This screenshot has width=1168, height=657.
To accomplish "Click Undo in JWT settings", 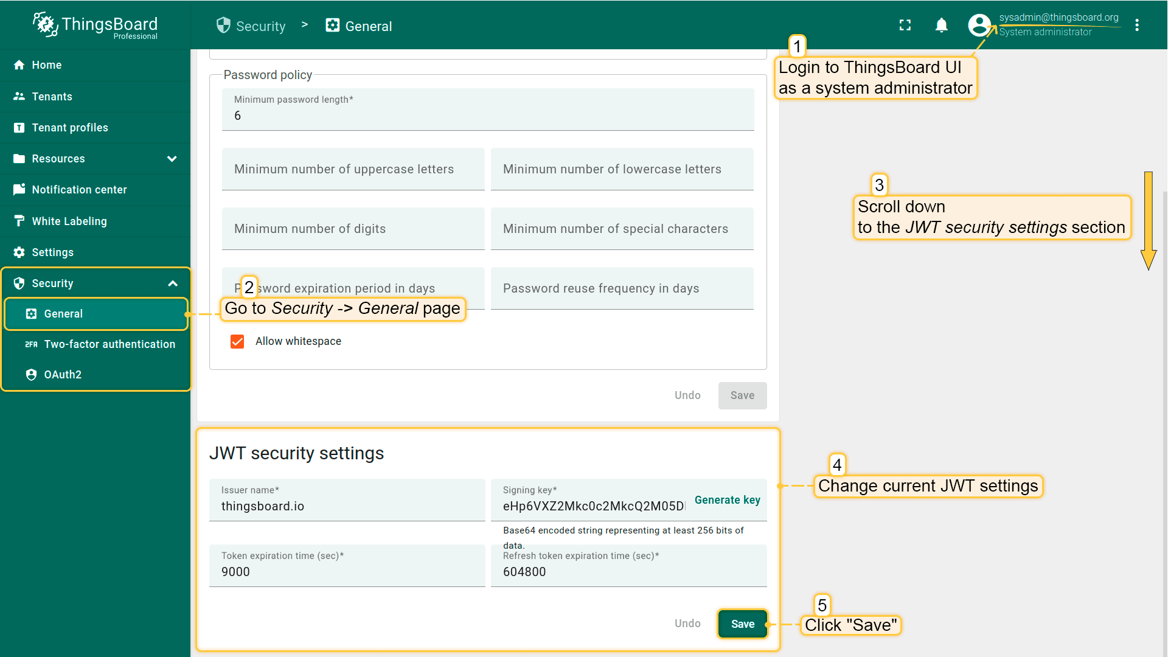I will coord(687,624).
